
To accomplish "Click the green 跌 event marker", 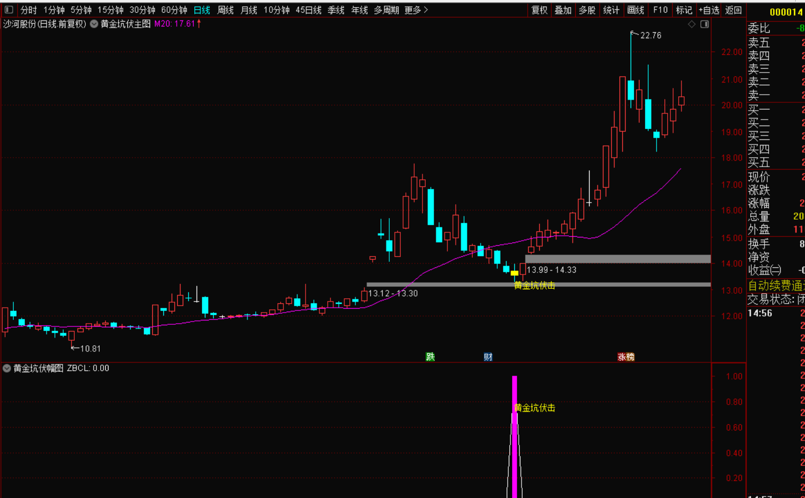I will coord(430,357).
